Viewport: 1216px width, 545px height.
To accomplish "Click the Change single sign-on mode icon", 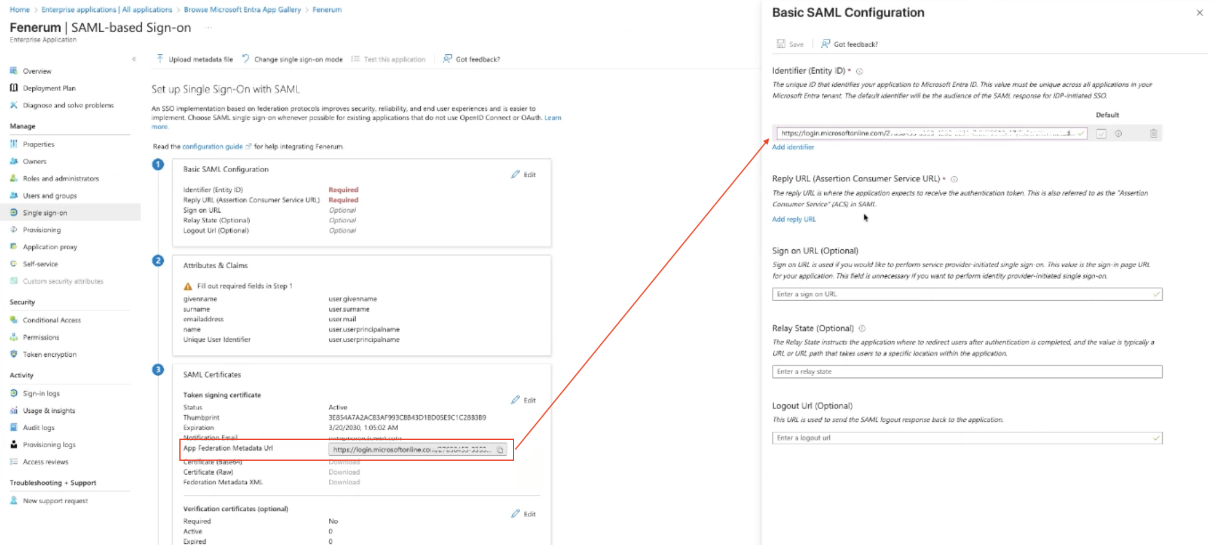I will click(x=246, y=59).
